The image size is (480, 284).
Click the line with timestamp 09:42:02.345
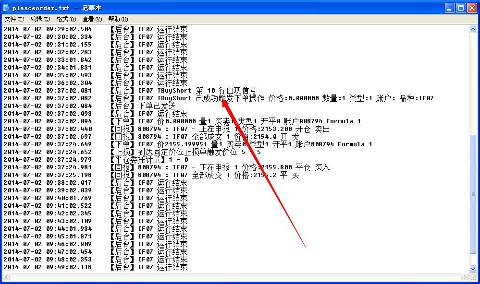pos(96,213)
